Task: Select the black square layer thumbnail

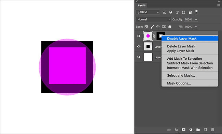Action: point(148,46)
